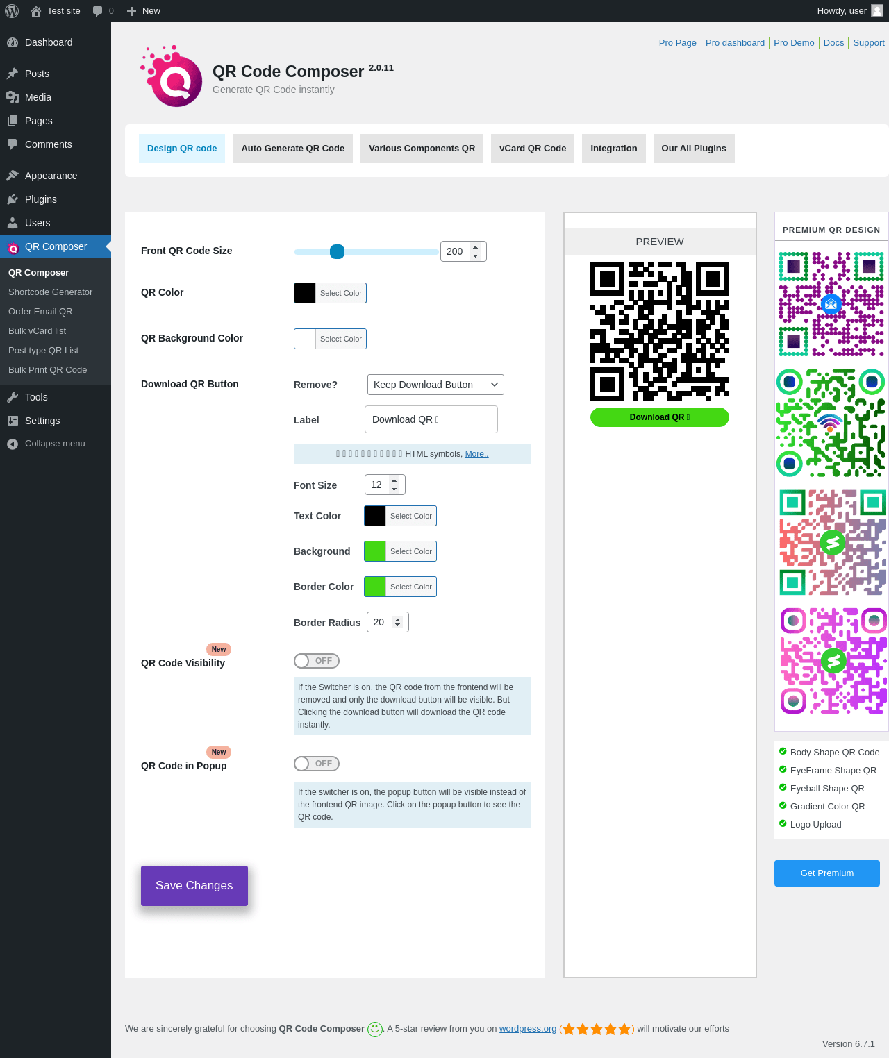This screenshot has height=1058, width=889.
Task: Open the Remove download button dropdown
Action: tap(435, 385)
